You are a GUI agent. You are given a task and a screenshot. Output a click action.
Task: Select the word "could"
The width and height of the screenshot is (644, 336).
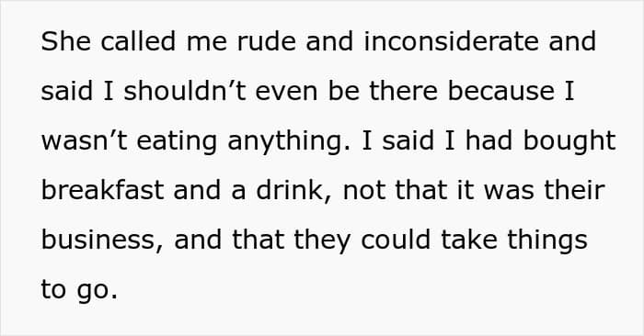point(396,241)
